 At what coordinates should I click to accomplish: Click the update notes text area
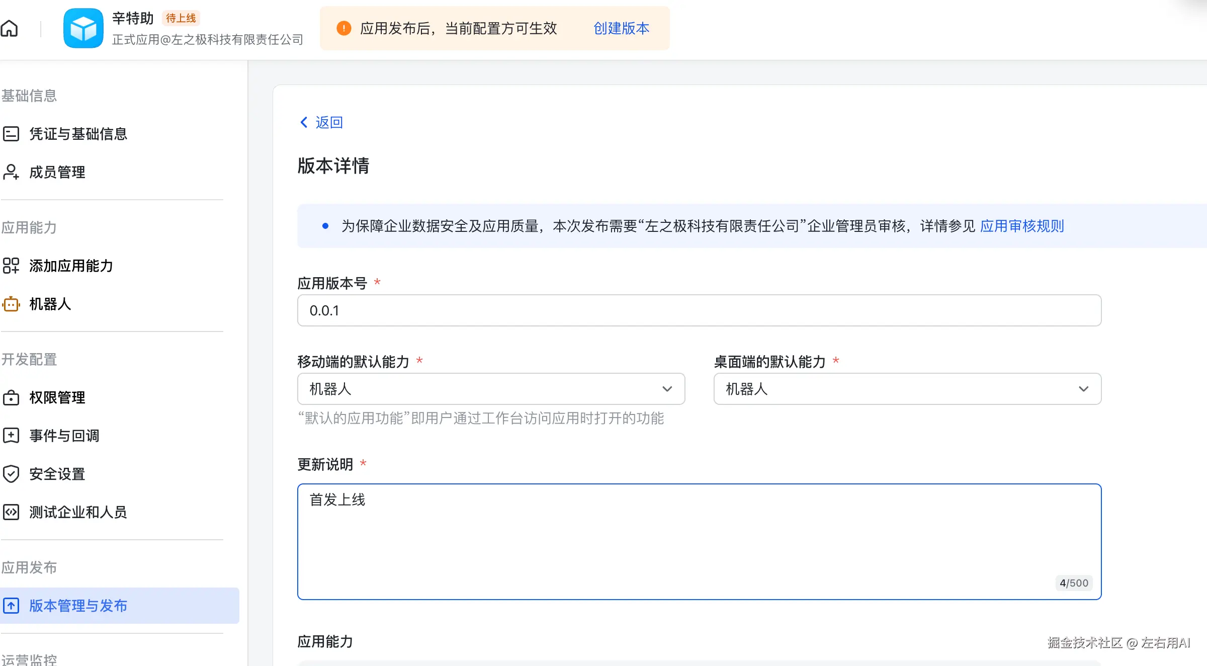click(699, 541)
